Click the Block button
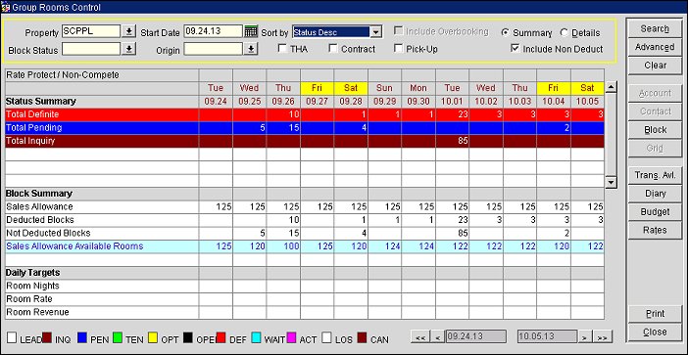Image resolution: width=688 pixels, height=355 pixels. (655, 130)
